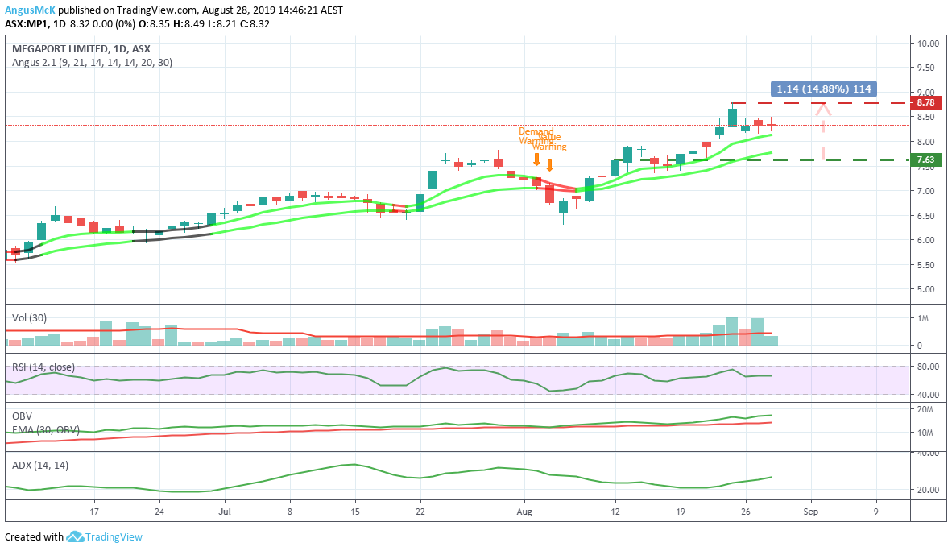Viewport: 952px width, 551px height.
Task: Click the Demand Warning annotation text
Action: (x=536, y=136)
